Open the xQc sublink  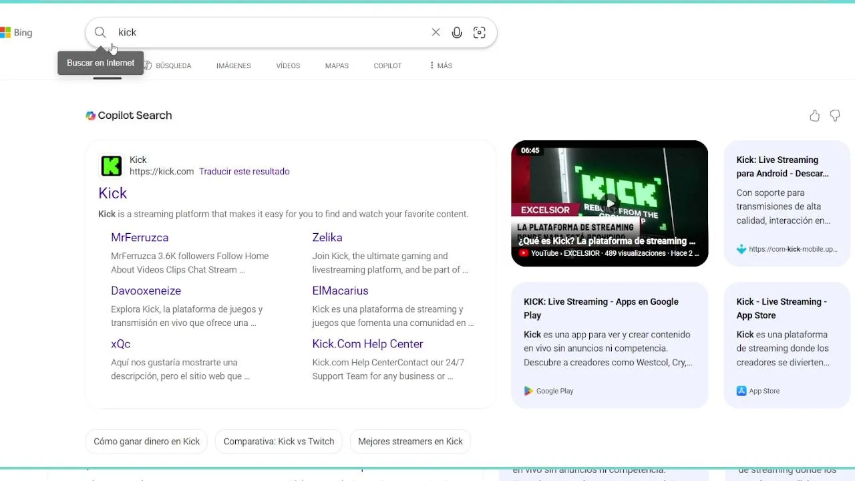point(120,344)
